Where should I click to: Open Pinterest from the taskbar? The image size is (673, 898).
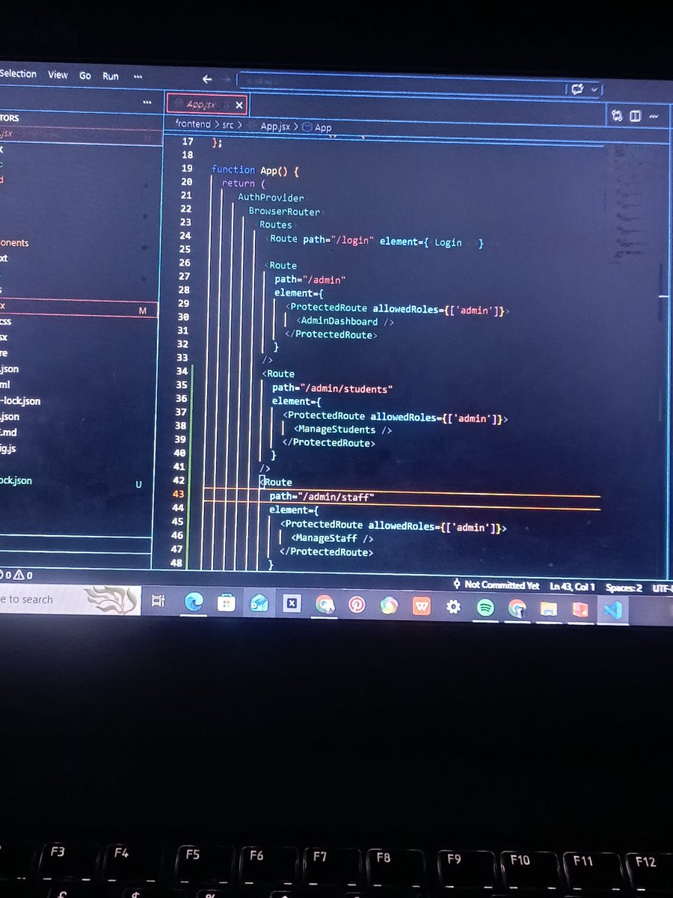pyautogui.click(x=357, y=605)
